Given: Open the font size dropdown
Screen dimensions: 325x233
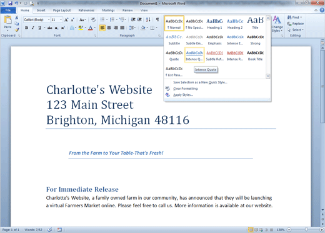Looking at the screenshot, I should pyautogui.click(x=61, y=19).
